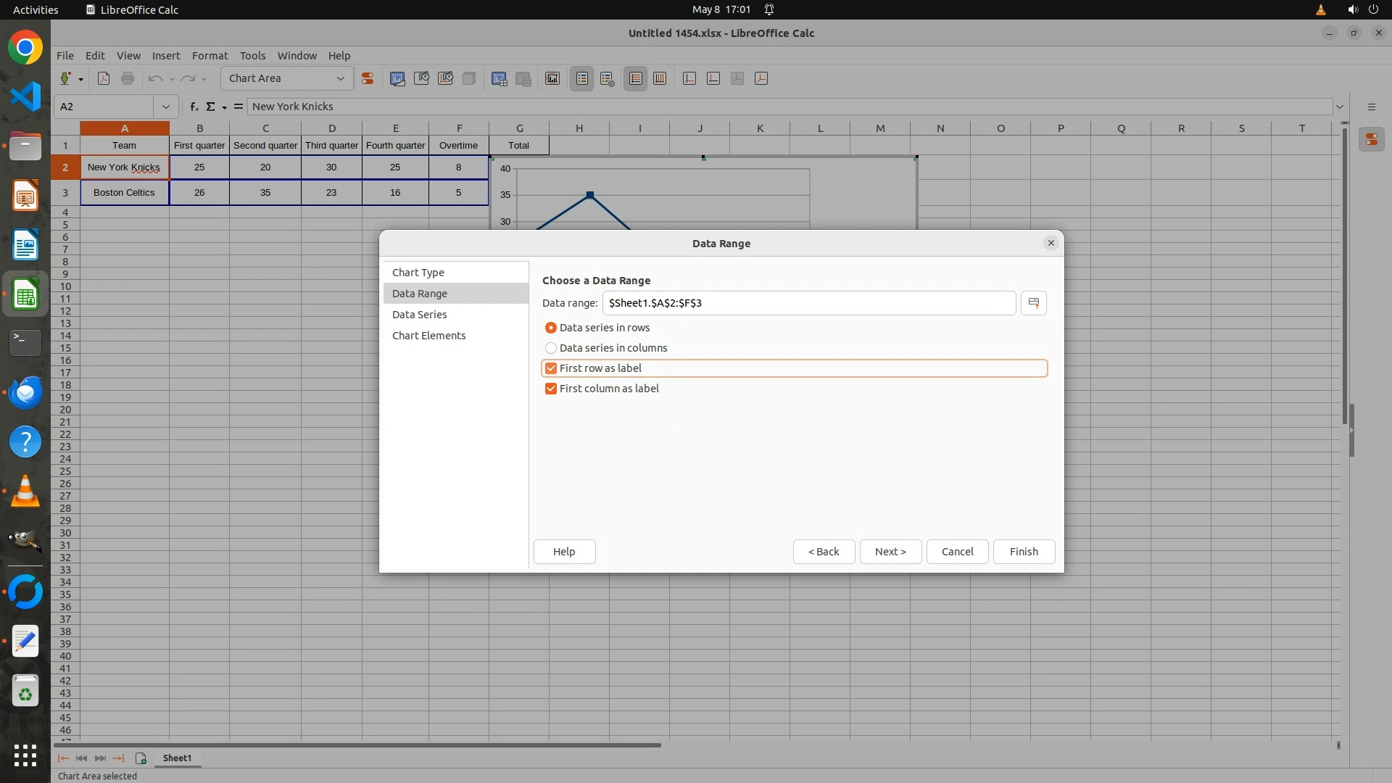Open the Format menu
1392x783 pixels.
tap(210, 56)
